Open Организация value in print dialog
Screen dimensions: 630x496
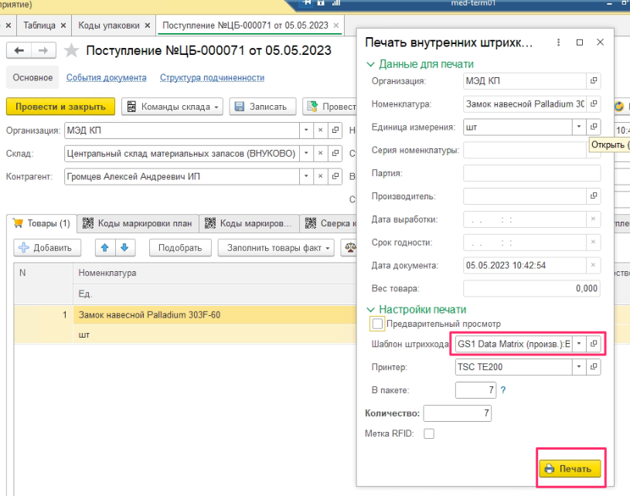tap(594, 80)
